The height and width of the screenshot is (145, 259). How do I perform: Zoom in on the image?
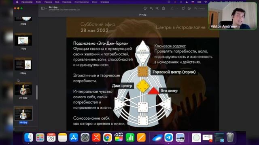tap(157, 8)
